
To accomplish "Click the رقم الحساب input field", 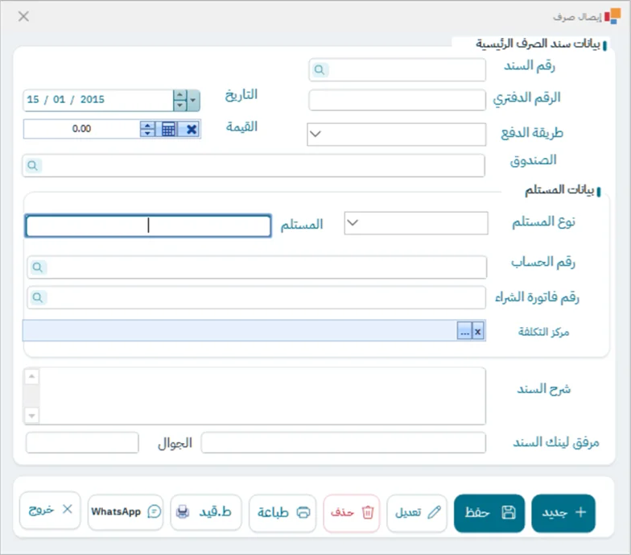I will pyautogui.click(x=257, y=267).
